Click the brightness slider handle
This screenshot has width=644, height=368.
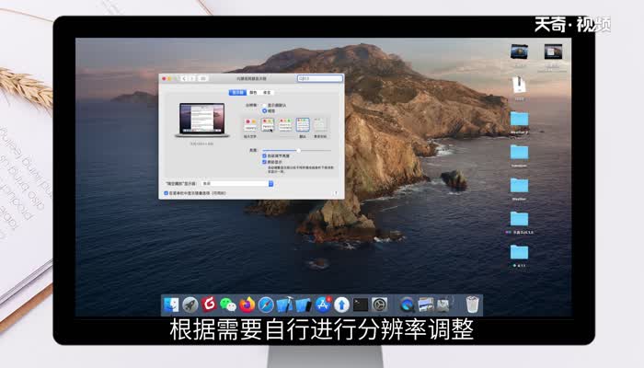298,150
